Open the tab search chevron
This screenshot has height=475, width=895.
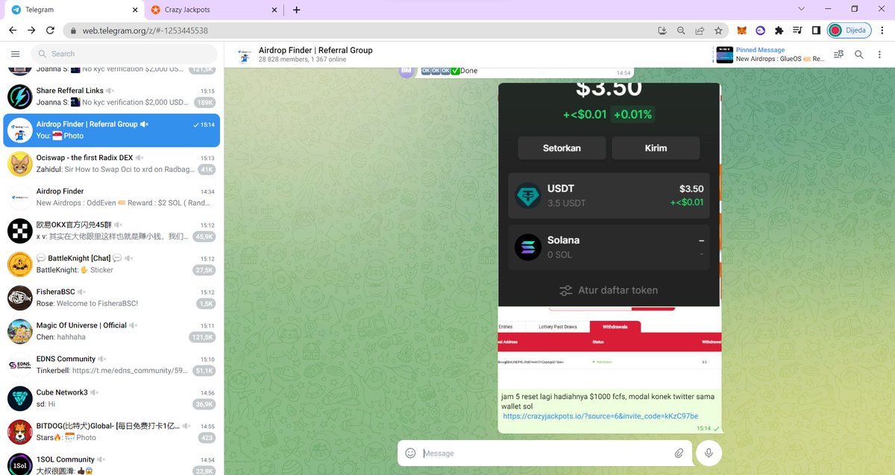pyautogui.click(x=802, y=9)
